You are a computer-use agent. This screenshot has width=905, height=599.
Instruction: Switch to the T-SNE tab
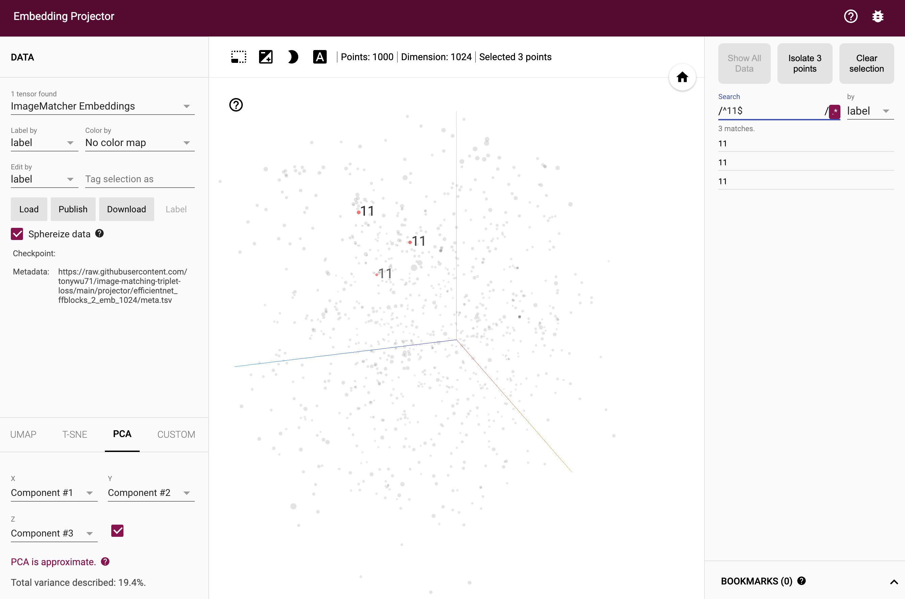[x=74, y=434]
